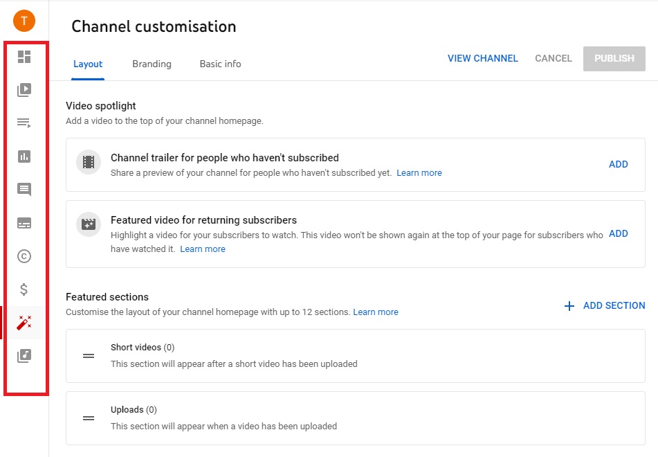Open the Copyright sidebar icon

click(x=24, y=256)
